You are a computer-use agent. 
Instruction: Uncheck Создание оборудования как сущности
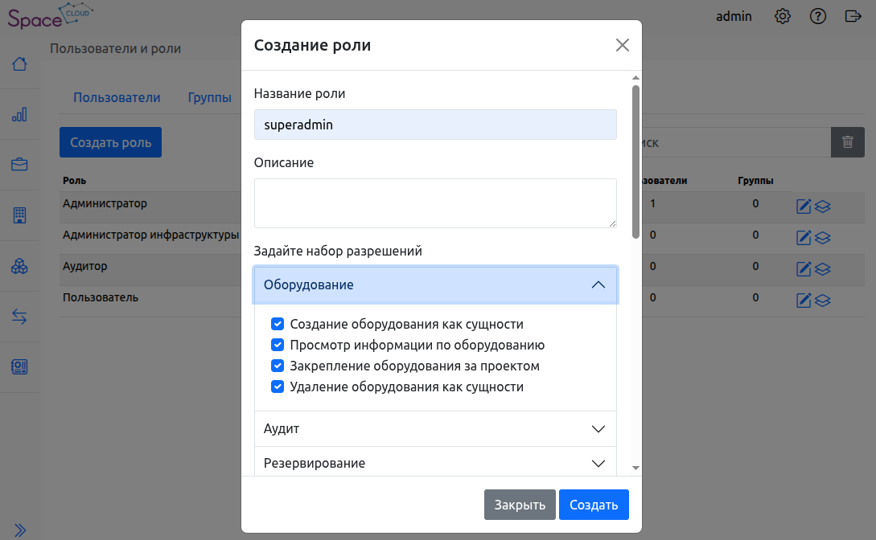point(278,324)
